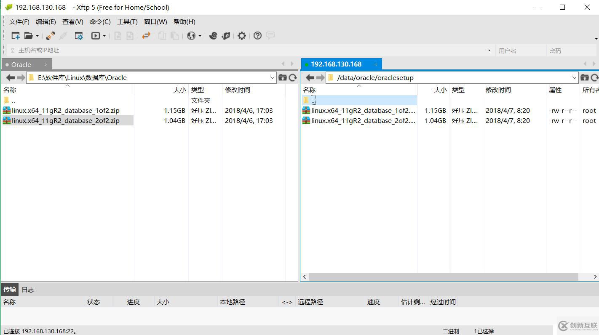Screen dimensions: 599x335
Task: Close the Oracle local tab
Action: (46, 65)
